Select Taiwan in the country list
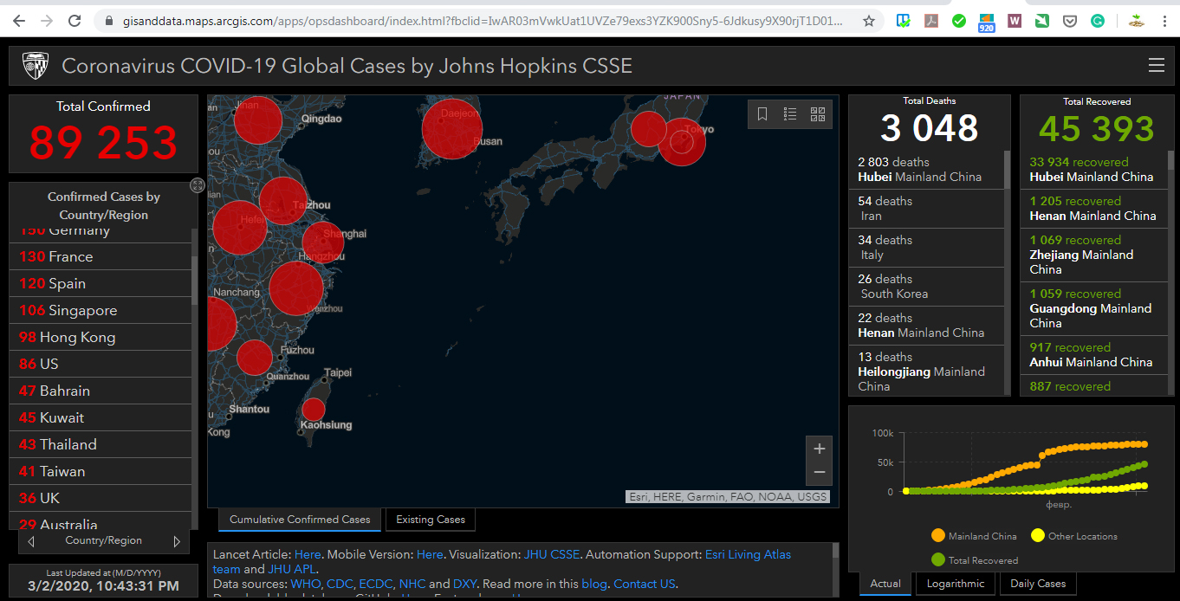Image resolution: width=1180 pixels, height=601 pixels. [100, 471]
